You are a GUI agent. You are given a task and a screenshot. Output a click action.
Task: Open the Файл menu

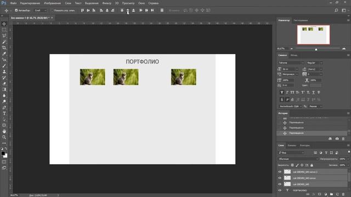[13, 3]
